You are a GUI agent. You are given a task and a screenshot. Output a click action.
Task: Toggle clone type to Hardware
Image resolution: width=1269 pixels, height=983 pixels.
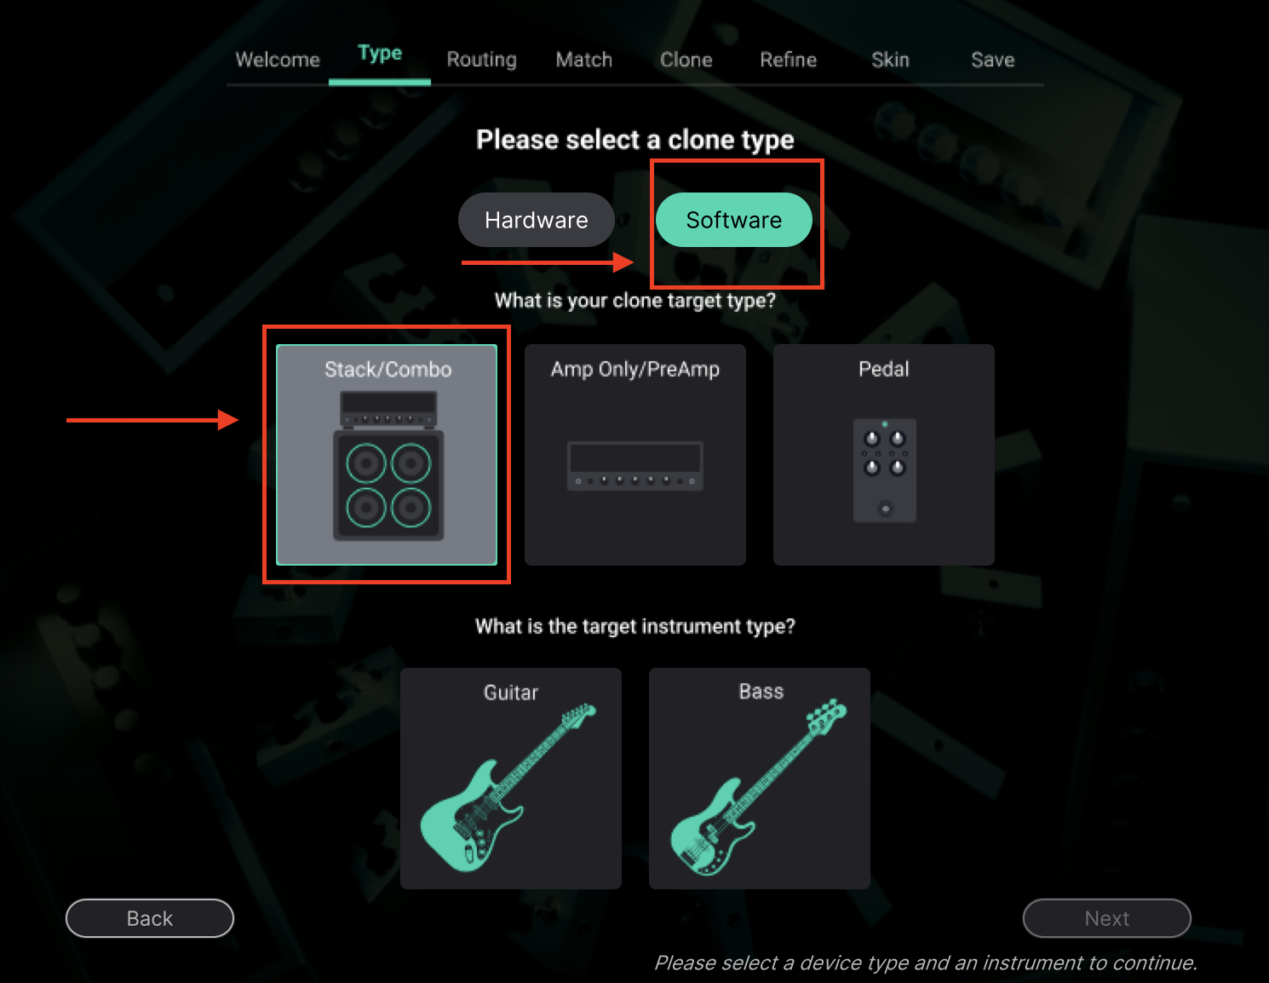(537, 220)
